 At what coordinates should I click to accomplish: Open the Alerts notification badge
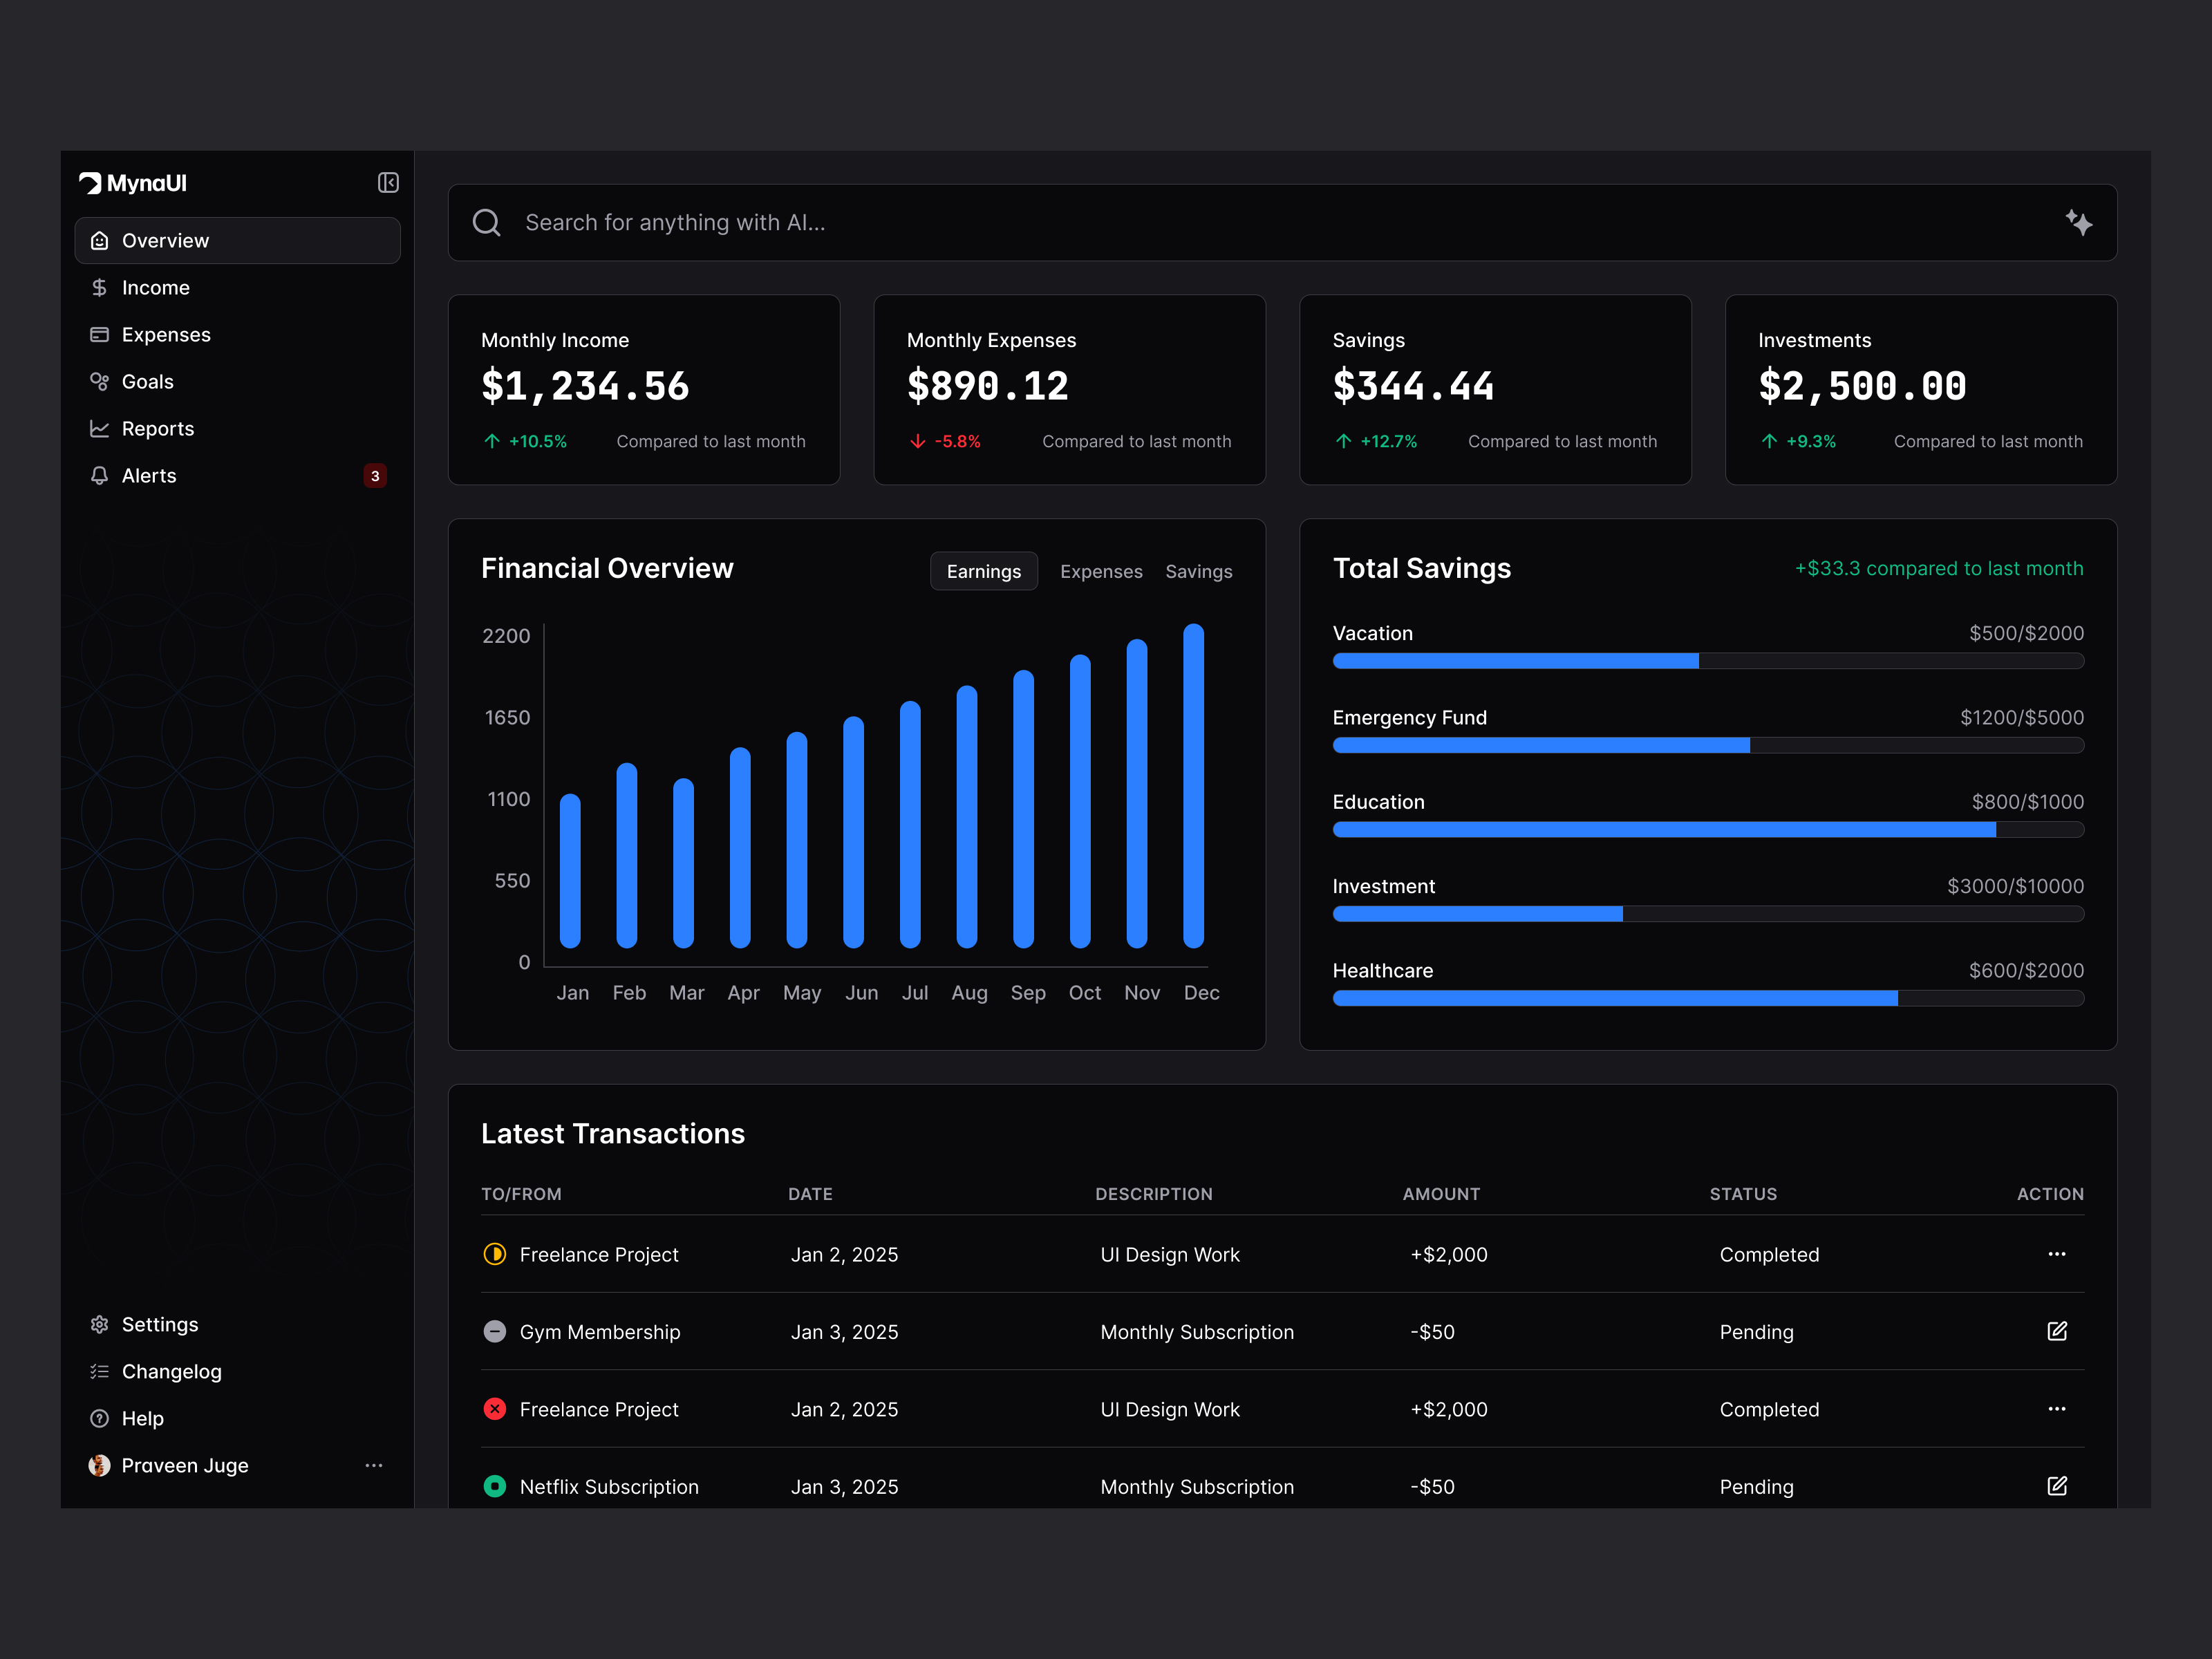(x=375, y=476)
